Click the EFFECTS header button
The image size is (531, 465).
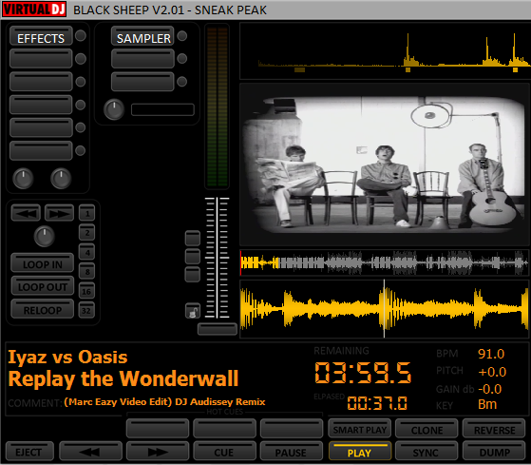point(41,36)
